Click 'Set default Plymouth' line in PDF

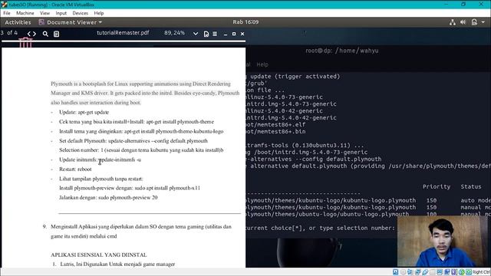133,141
